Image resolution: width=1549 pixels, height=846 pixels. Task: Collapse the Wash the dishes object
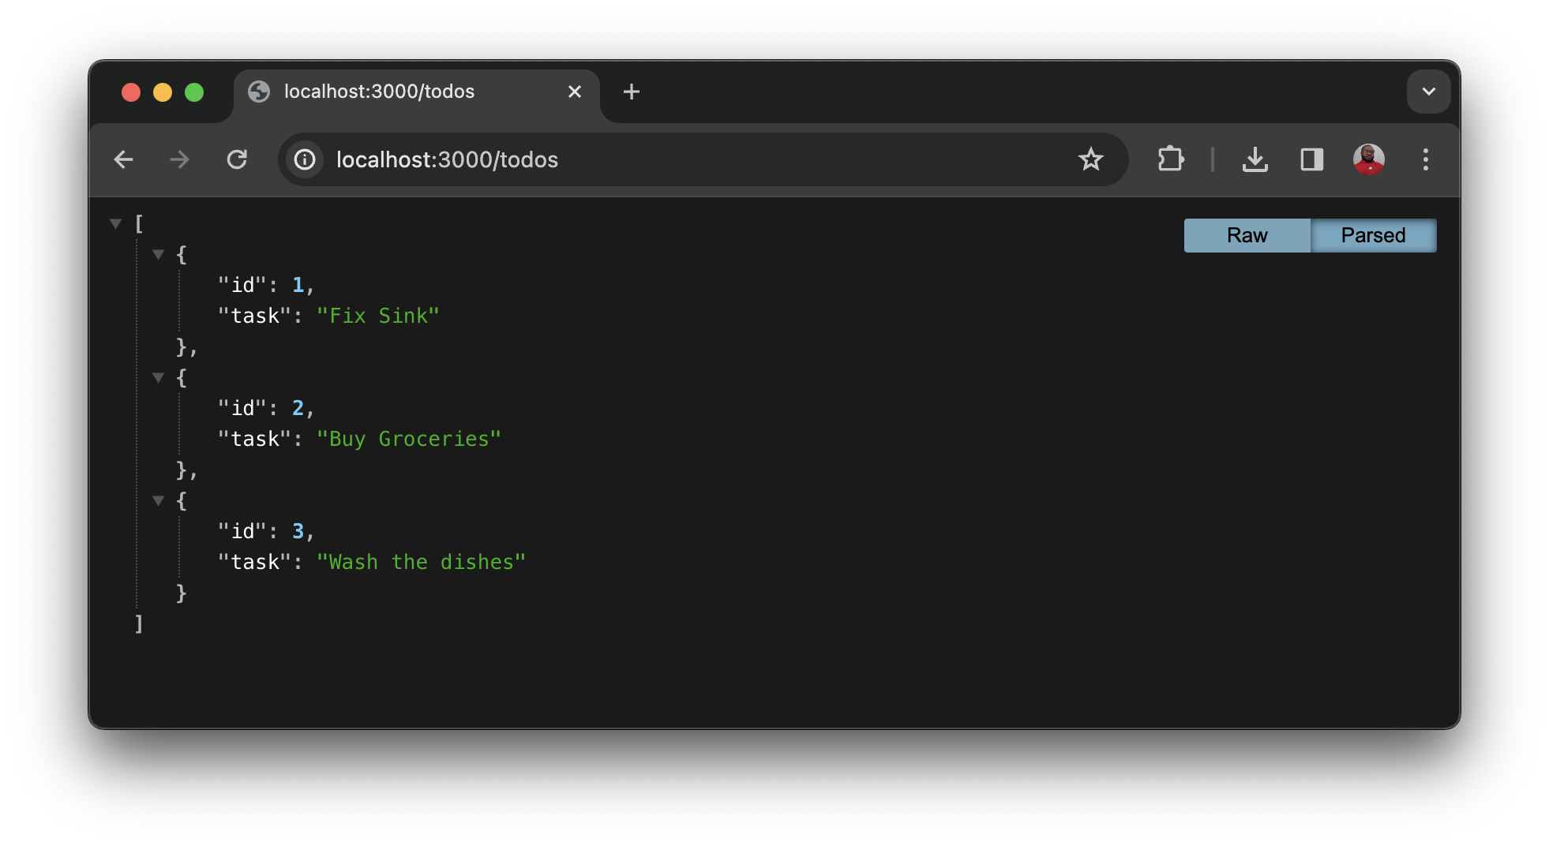click(x=158, y=500)
